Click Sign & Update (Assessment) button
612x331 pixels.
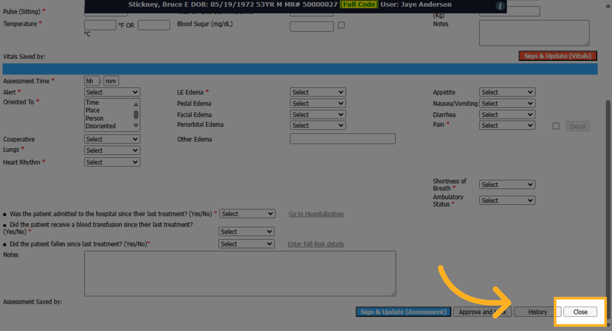coord(403,312)
